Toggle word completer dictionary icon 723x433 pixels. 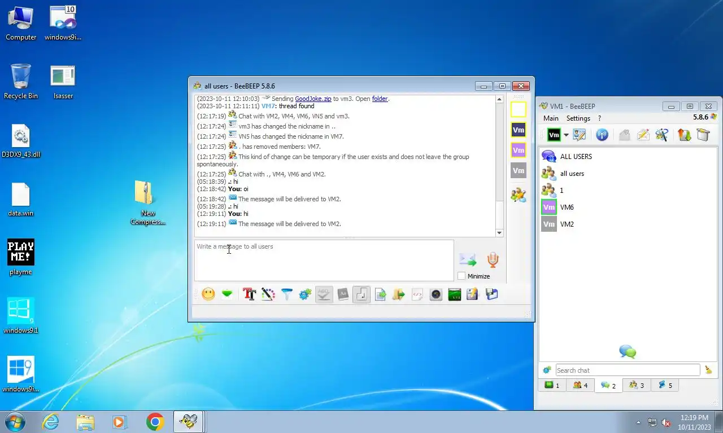(342, 294)
